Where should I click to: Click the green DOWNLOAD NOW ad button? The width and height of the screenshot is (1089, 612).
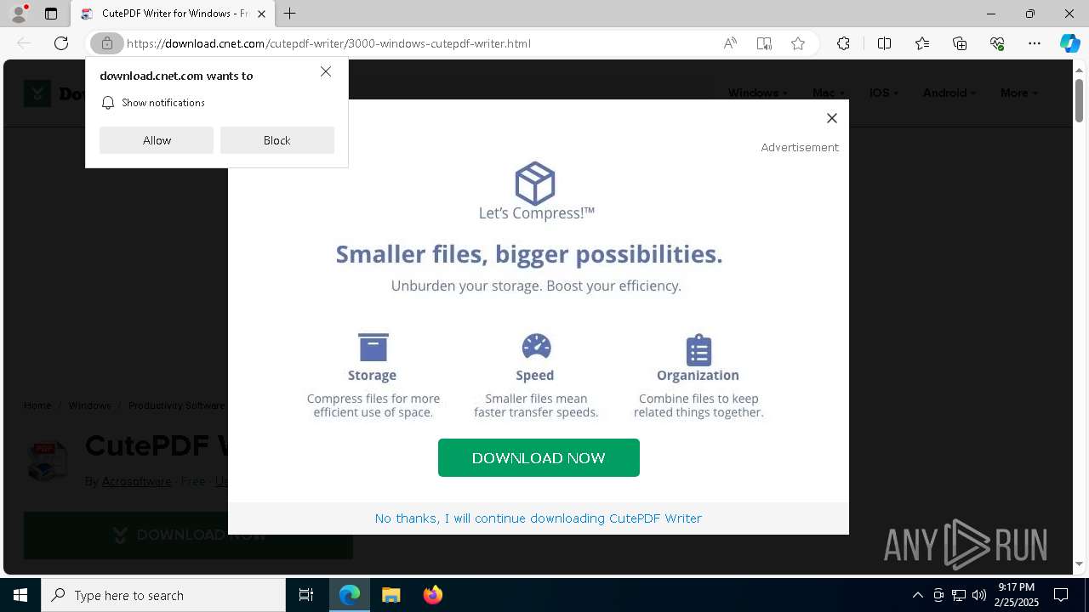click(539, 457)
